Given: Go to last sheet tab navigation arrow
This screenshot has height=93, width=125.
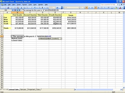Looking at the screenshot, I should (x=7, y=90).
